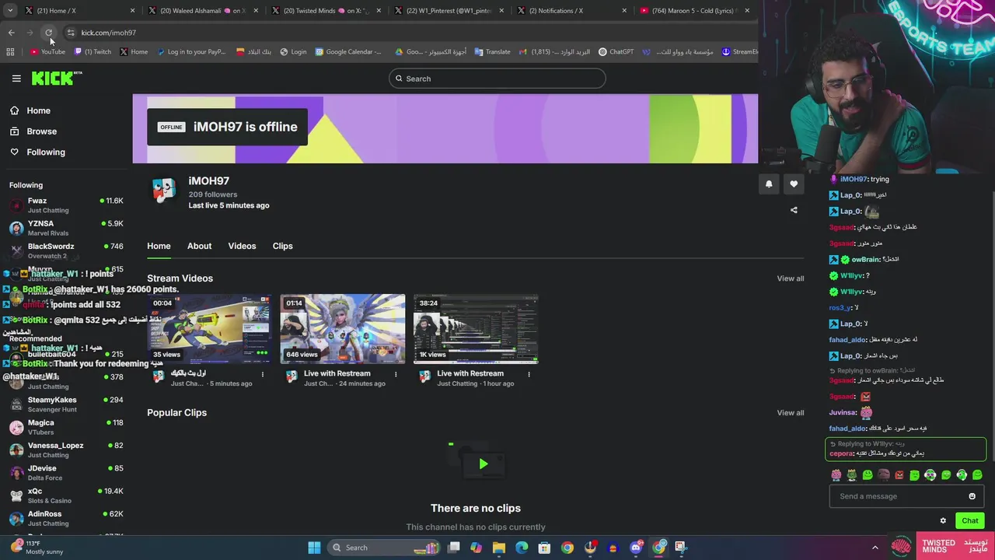Open Magica recommended channel
Viewport: 995px width, 560px height.
click(x=66, y=427)
